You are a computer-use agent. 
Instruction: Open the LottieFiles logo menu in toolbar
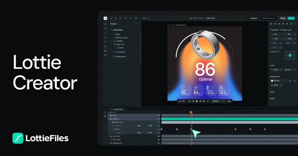(x=105, y=18)
